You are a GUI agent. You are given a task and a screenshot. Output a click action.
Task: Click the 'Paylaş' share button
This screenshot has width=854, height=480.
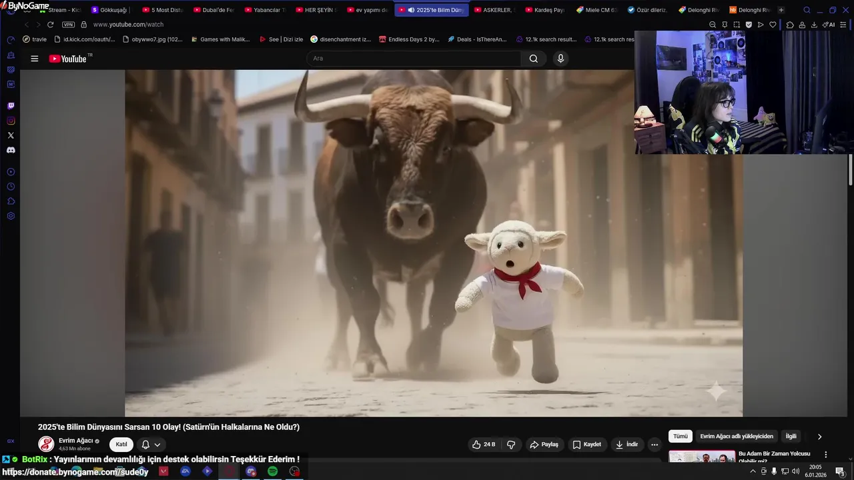544,445
